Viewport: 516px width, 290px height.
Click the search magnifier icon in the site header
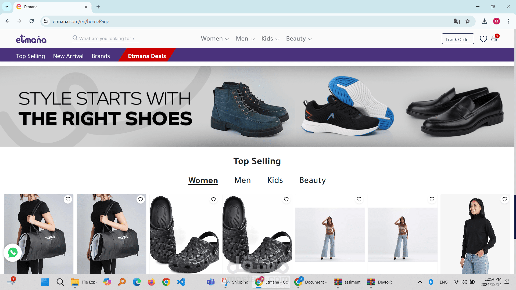[x=75, y=38]
